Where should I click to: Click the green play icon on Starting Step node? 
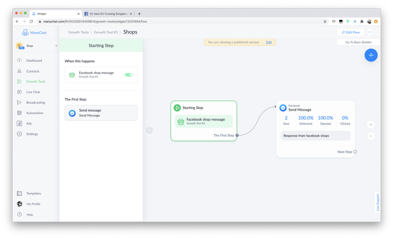(177, 108)
